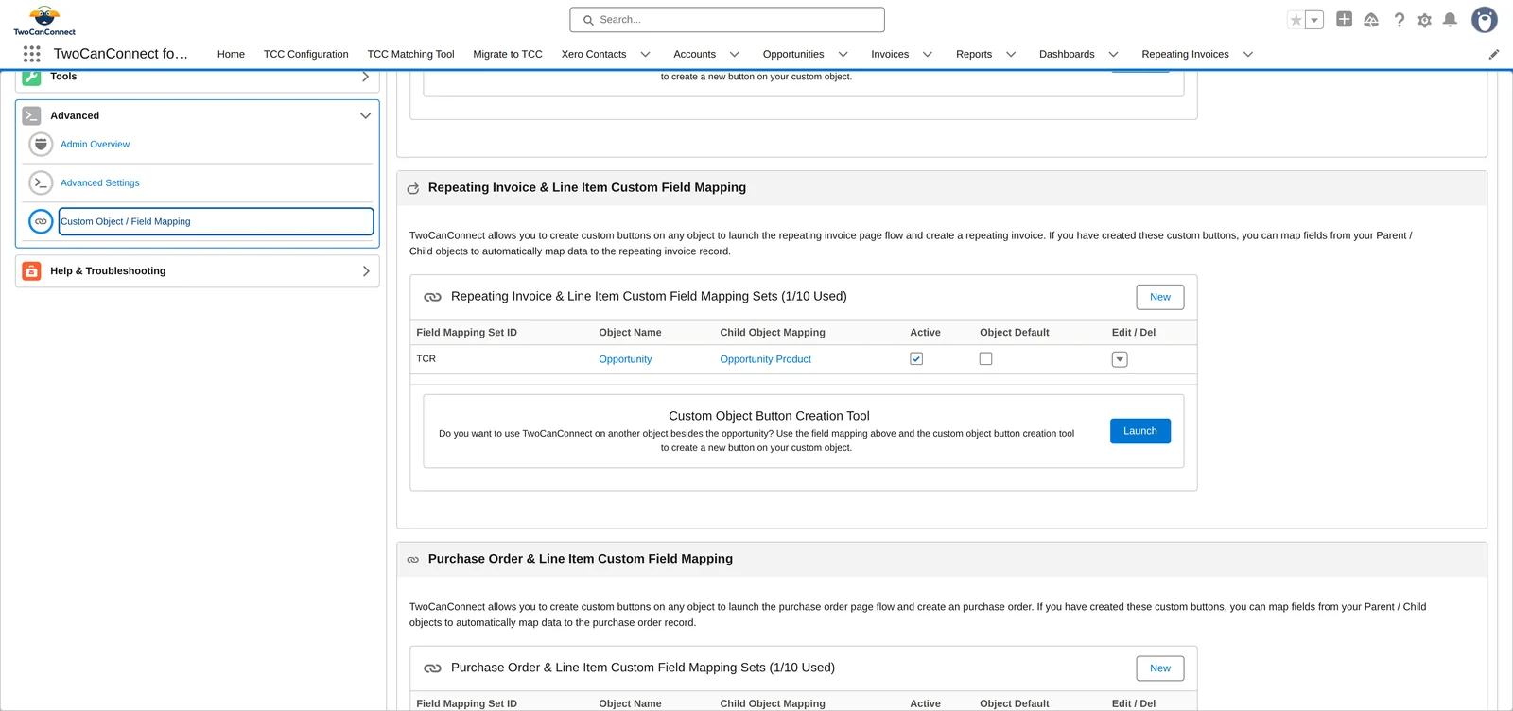Expand the Help & Troubleshooting section chevron

(x=366, y=271)
